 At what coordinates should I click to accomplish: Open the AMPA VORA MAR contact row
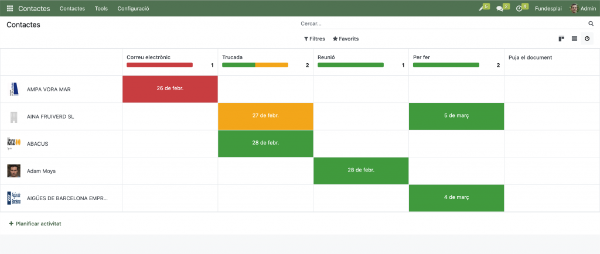point(49,90)
